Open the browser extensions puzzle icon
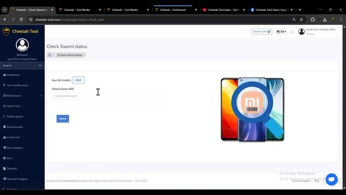Image resolution: width=346 pixels, height=195 pixels. [312, 19]
